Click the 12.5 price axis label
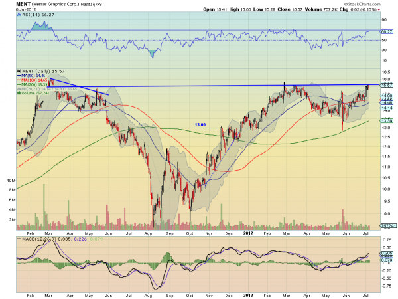Screen dimensions: 398x299 pyautogui.click(x=386, y=138)
